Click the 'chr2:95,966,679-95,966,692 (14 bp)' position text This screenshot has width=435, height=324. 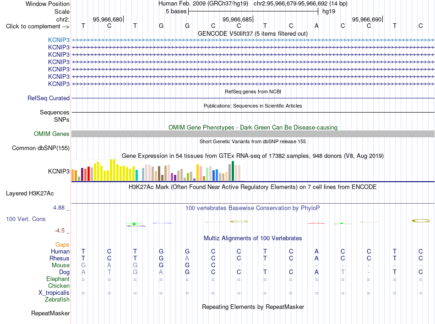click(300, 4)
